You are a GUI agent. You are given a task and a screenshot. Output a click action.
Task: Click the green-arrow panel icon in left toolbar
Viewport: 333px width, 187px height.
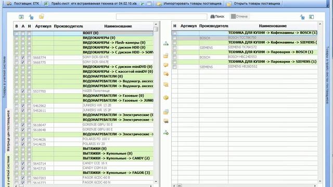click(x=21, y=17)
